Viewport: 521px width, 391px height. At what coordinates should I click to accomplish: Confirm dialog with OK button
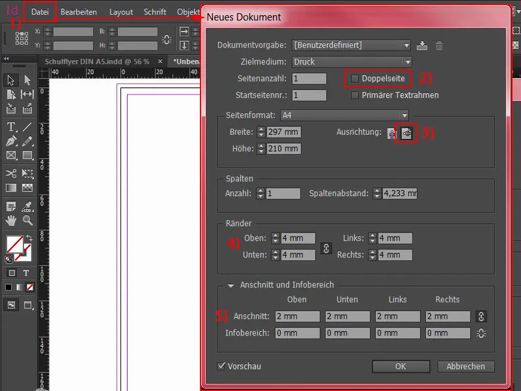point(401,366)
